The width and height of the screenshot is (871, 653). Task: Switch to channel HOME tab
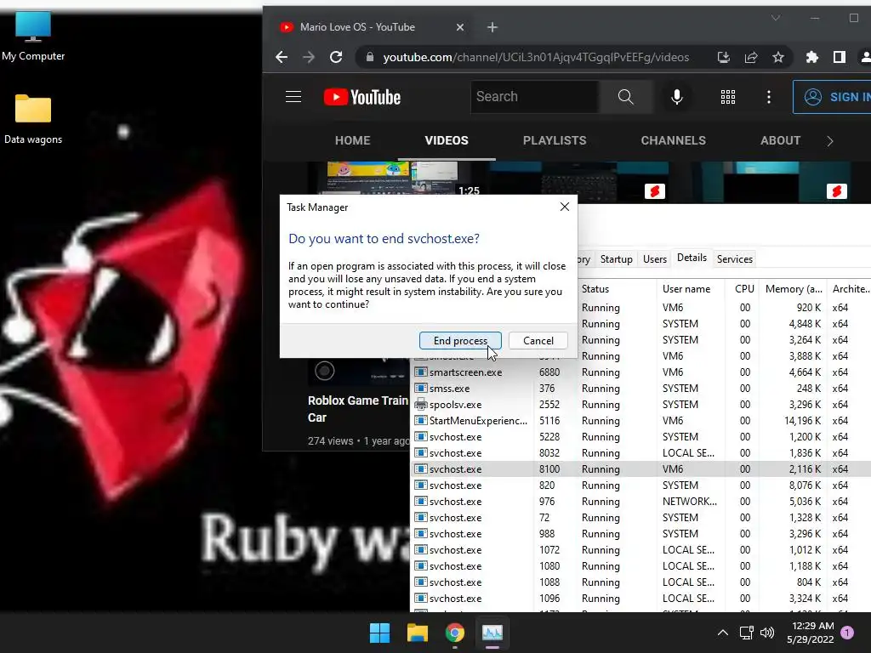[x=353, y=140]
